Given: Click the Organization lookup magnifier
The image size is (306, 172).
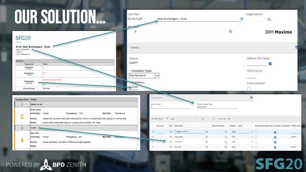Looking at the screenshot, I should 269,19.
